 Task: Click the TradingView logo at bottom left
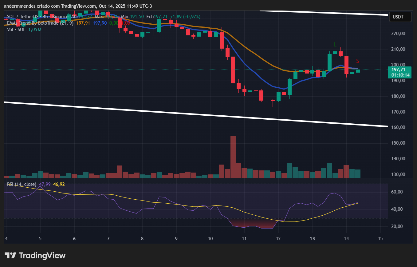[35, 256]
